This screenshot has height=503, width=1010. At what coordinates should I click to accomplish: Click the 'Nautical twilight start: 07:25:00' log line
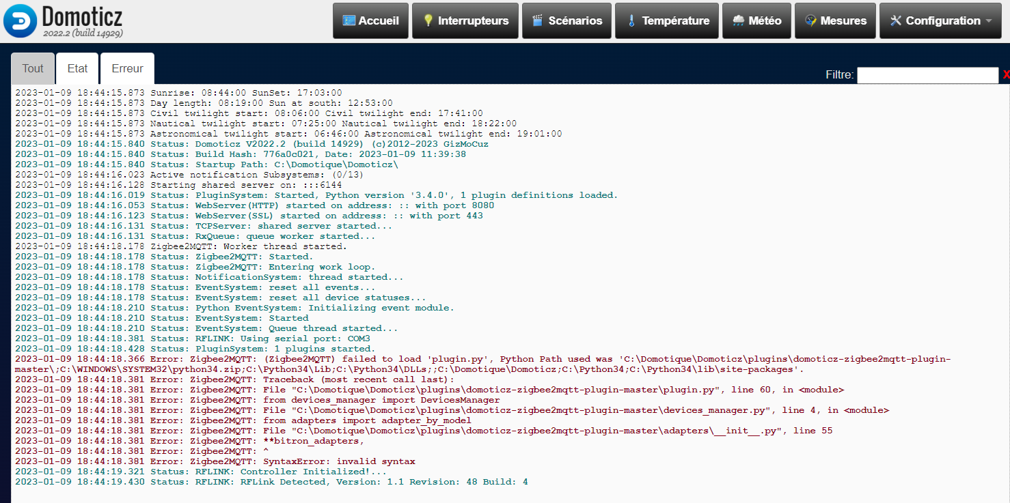coord(266,124)
